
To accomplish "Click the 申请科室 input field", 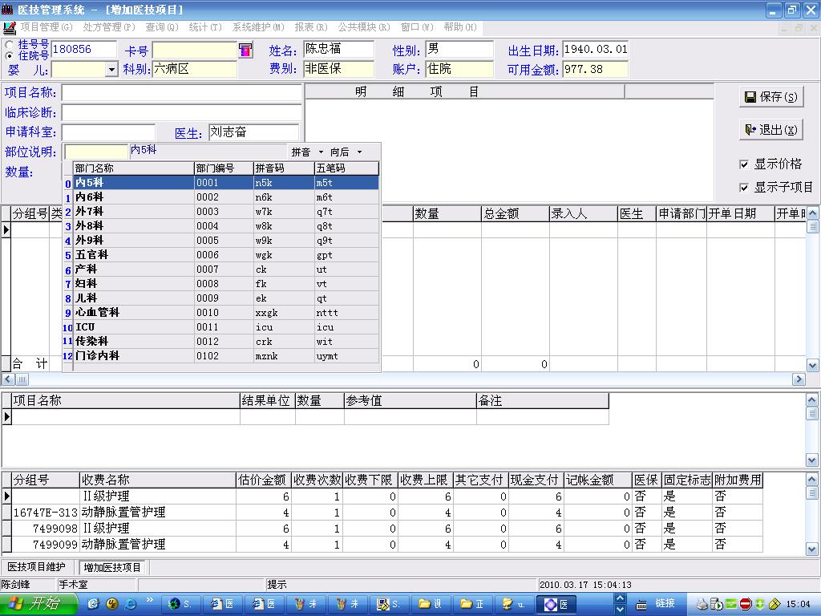I will pos(108,132).
